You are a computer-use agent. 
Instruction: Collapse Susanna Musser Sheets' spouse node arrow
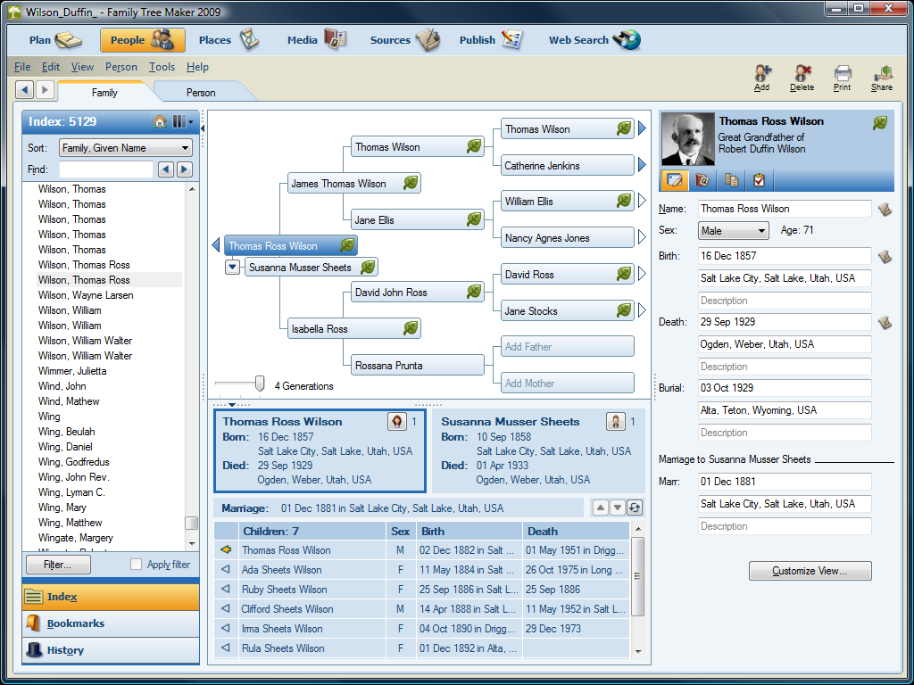coord(232,267)
